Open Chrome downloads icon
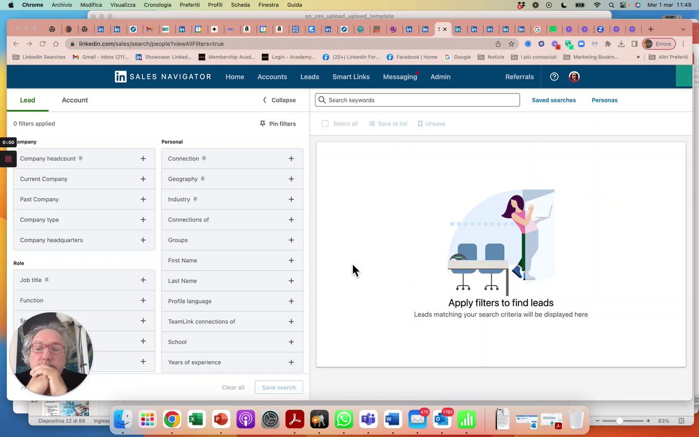699x437 pixels. coord(621,44)
